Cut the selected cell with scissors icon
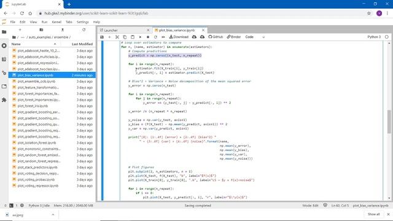Image resolution: width=393 pixels, height=221 pixels. tap(117, 37)
